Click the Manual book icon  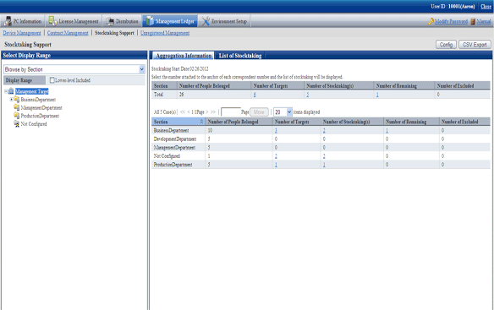coord(473,21)
